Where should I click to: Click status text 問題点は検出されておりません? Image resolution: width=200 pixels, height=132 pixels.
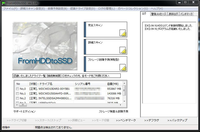pyautogui.click(x=54, y=127)
